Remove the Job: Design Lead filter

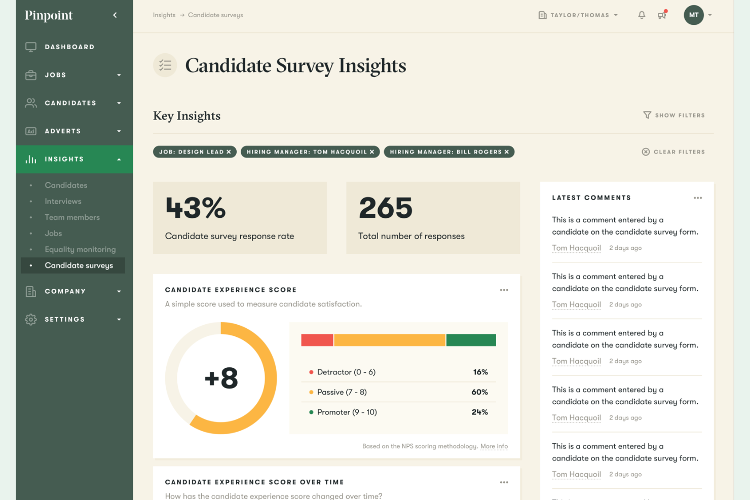[229, 152]
